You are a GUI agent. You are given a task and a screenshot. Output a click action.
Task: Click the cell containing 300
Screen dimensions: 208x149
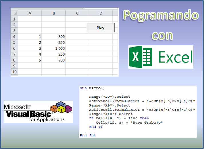(x=54, y=36)
